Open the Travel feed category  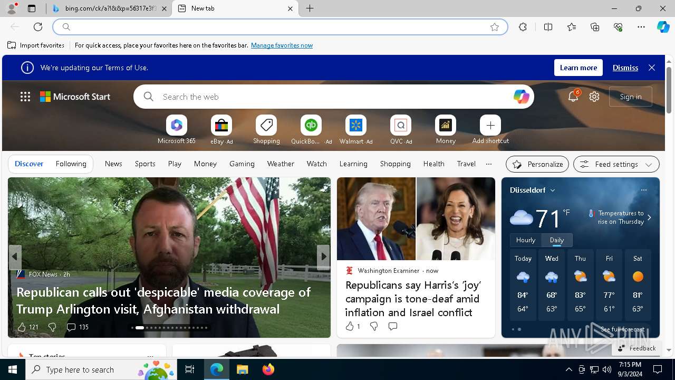coord(466,164)
